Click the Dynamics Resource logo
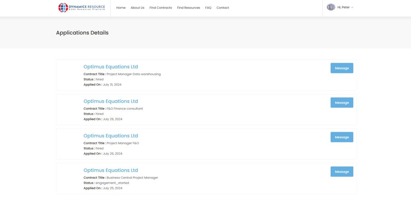This screenshot has width=411, height=199. point(81,8)
